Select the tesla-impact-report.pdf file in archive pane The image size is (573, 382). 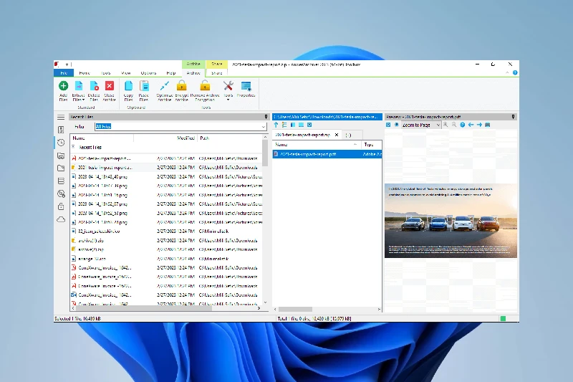(327, 154)
